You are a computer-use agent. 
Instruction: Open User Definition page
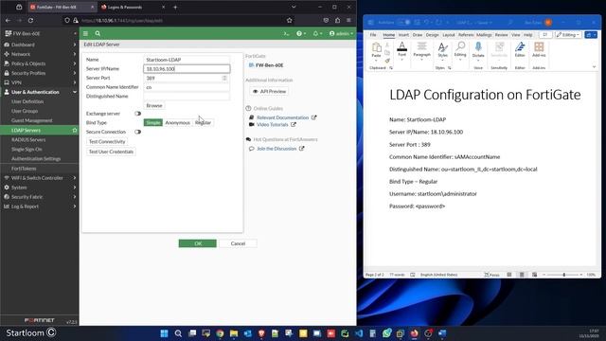click(x=27, y=101)
